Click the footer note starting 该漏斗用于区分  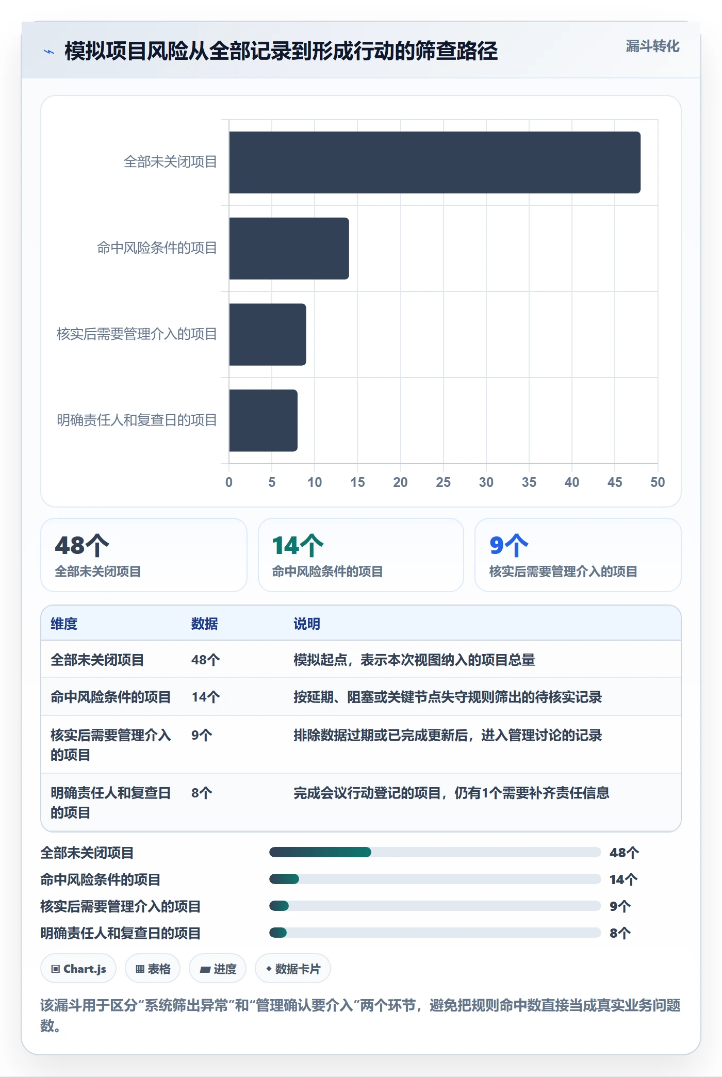tap(360, 1015)
